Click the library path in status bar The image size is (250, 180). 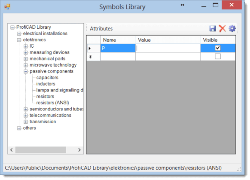pos(113,168)
